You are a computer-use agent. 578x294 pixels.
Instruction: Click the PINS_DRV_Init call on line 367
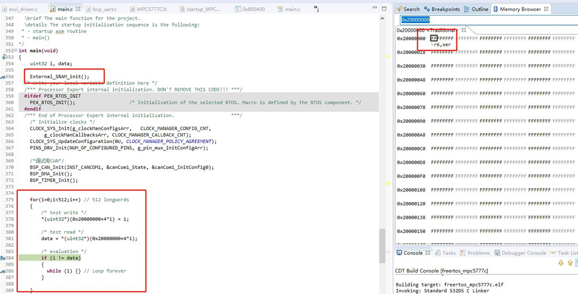[119, 148]
